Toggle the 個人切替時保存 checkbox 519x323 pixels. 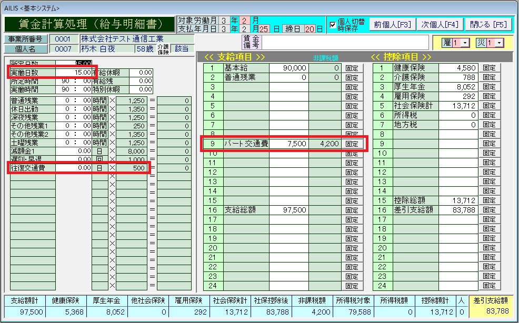(x=332, y=25)
